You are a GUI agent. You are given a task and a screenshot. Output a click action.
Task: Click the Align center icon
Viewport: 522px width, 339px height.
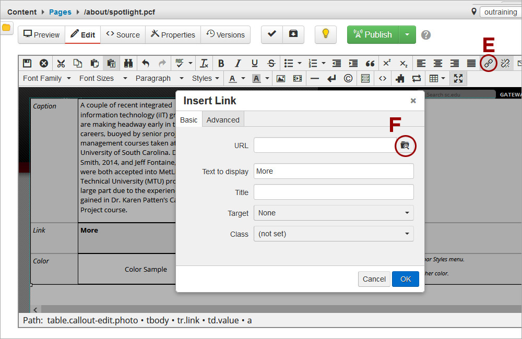(x=438, y=63)
